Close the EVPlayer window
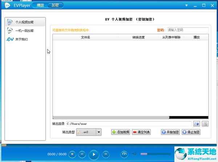 pos(212,5)
